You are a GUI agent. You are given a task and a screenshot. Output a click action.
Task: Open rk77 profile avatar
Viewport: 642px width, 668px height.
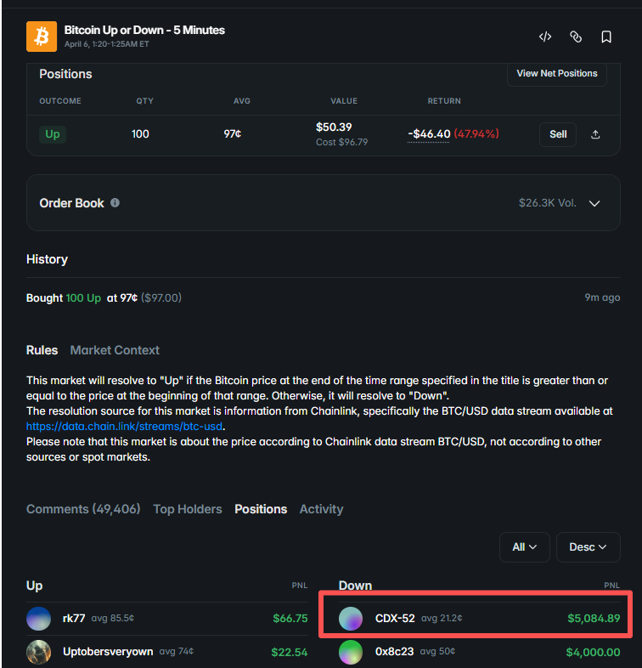(39, 618)
